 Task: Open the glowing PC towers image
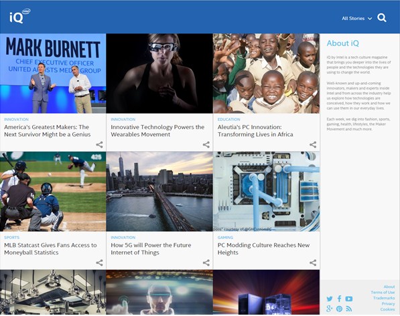coord(266,293)
